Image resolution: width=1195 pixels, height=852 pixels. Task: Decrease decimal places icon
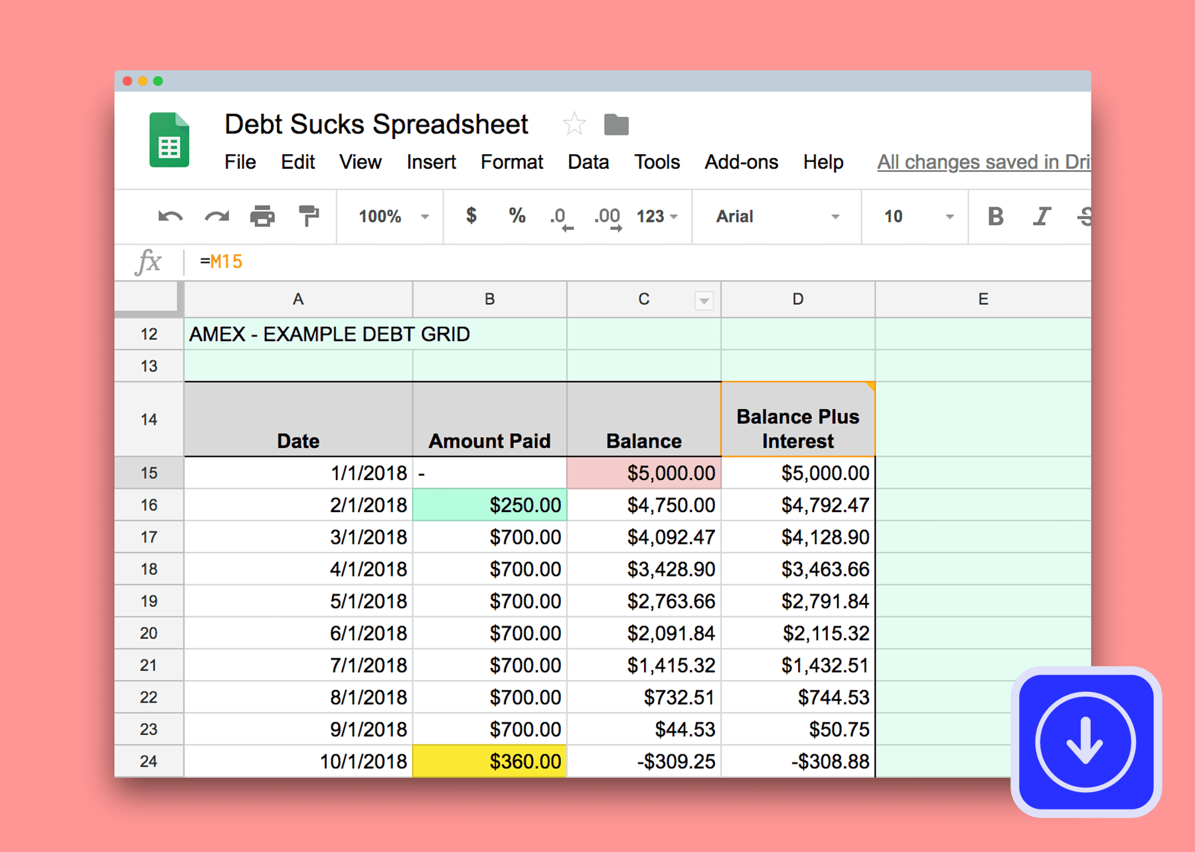[561, 216]
